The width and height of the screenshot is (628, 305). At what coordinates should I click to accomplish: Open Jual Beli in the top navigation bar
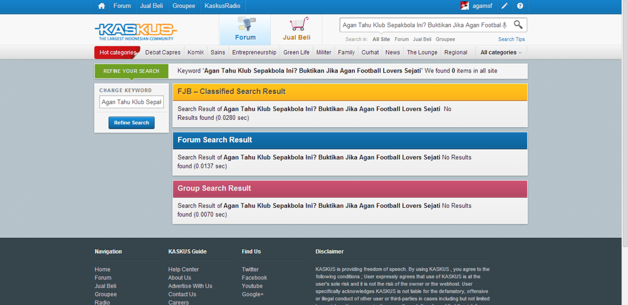pyautogui.click(x=152, y=6)
